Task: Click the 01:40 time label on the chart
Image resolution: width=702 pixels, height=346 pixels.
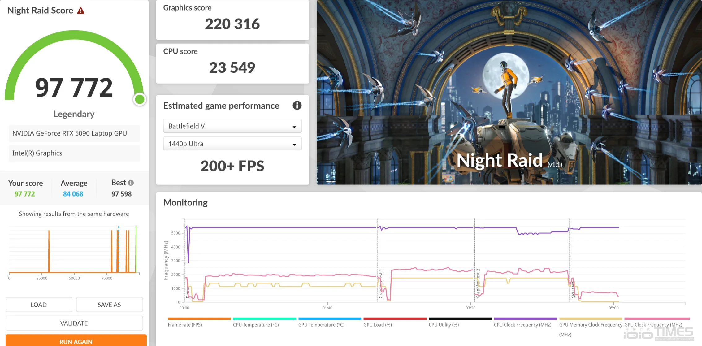Action: [327, 308]
